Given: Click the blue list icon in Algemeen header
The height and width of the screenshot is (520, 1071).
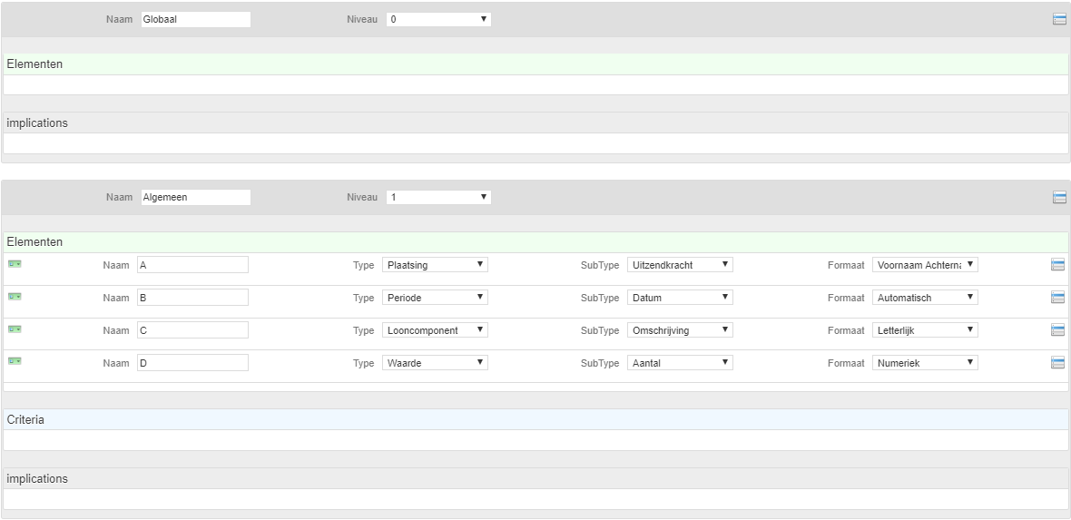Looking at the screenshot, I should [x=1059, y=198].
